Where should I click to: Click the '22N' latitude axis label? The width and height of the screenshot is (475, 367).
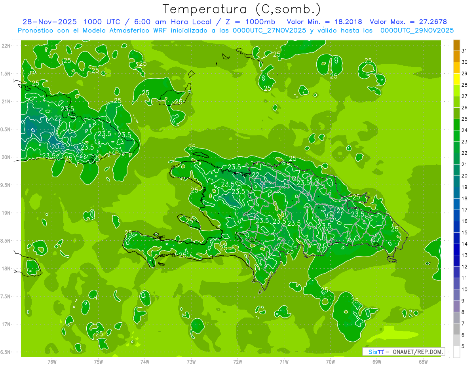pyautogui.click(x=6, y=46)
